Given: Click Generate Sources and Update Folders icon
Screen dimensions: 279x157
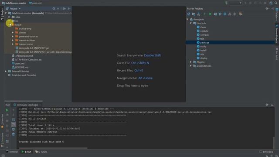Looking at the screenshot, I should tap(194, 14).
